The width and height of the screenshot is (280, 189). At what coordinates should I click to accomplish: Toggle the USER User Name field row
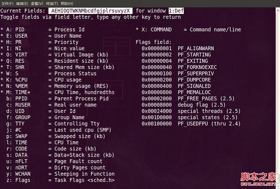42,35
